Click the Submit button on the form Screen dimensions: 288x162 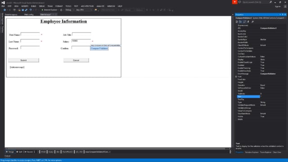tap(23, 60)
